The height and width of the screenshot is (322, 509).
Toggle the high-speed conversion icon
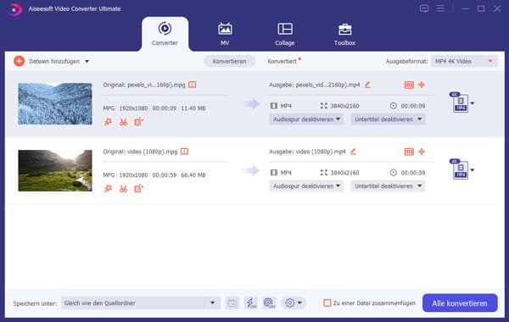(x=269, y=303)
